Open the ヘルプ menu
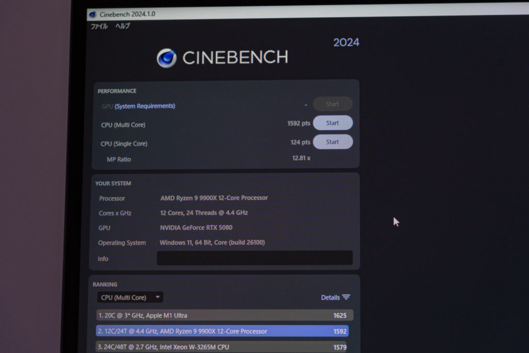Image resolution: width=529 pixels, height=353 pixels. click(x=122, y=26)
